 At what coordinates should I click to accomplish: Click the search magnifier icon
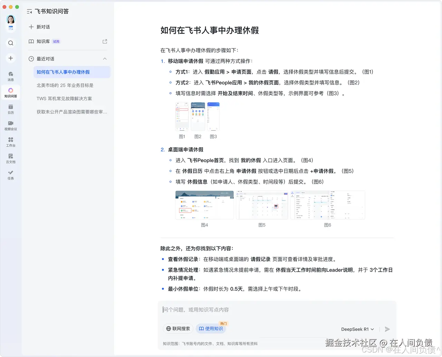10,43
